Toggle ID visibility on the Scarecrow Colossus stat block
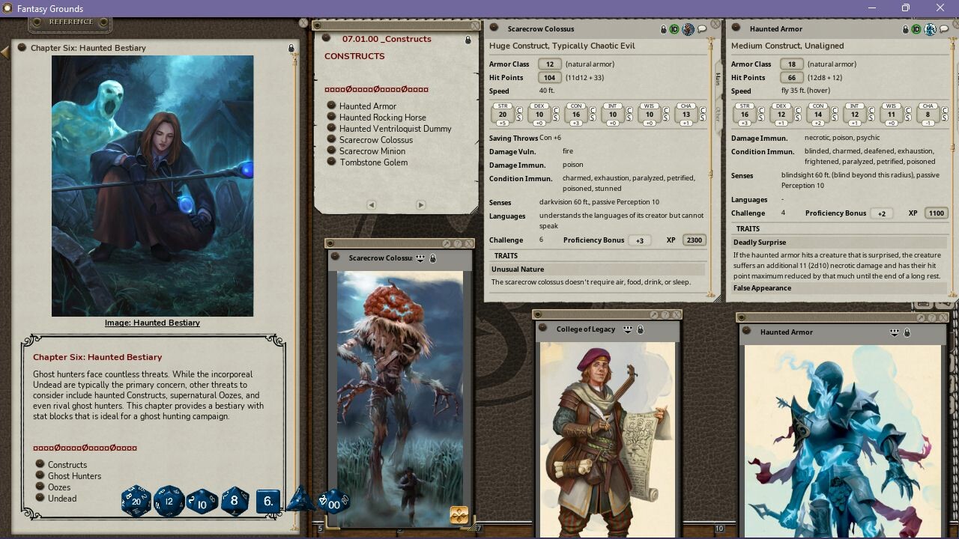959x539 pixels. point(673,28)
